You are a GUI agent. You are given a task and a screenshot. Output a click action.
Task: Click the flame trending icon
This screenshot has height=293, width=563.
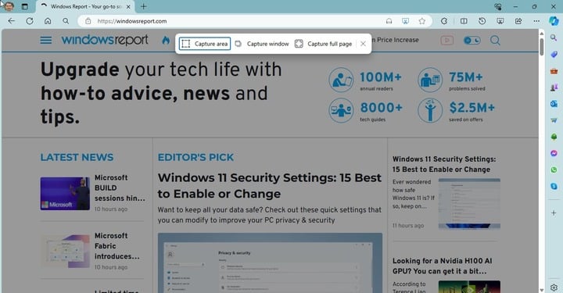pos(166,40)
